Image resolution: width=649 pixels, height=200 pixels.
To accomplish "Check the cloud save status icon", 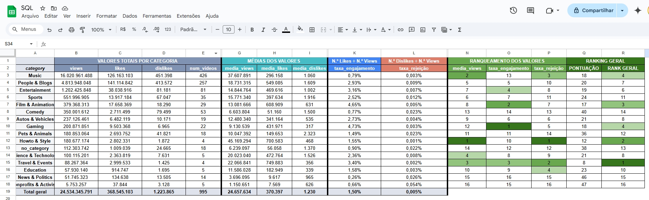I will tap(65, 8).
